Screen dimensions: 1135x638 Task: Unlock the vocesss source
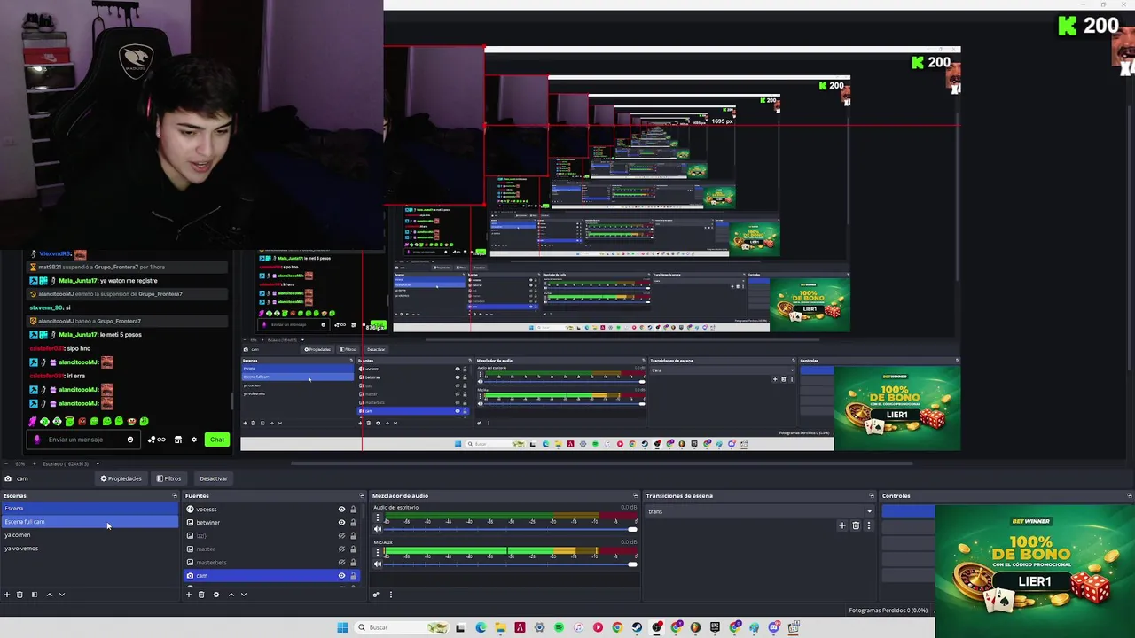click(353, 510)
